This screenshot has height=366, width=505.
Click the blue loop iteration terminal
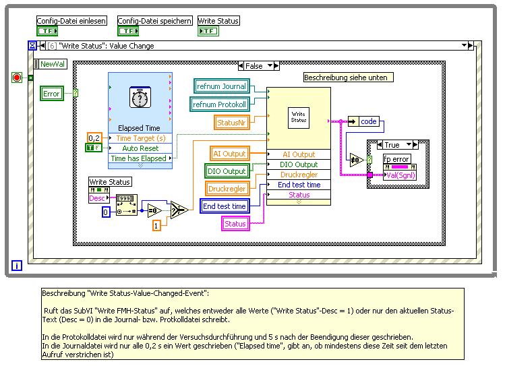pos(17,266)
